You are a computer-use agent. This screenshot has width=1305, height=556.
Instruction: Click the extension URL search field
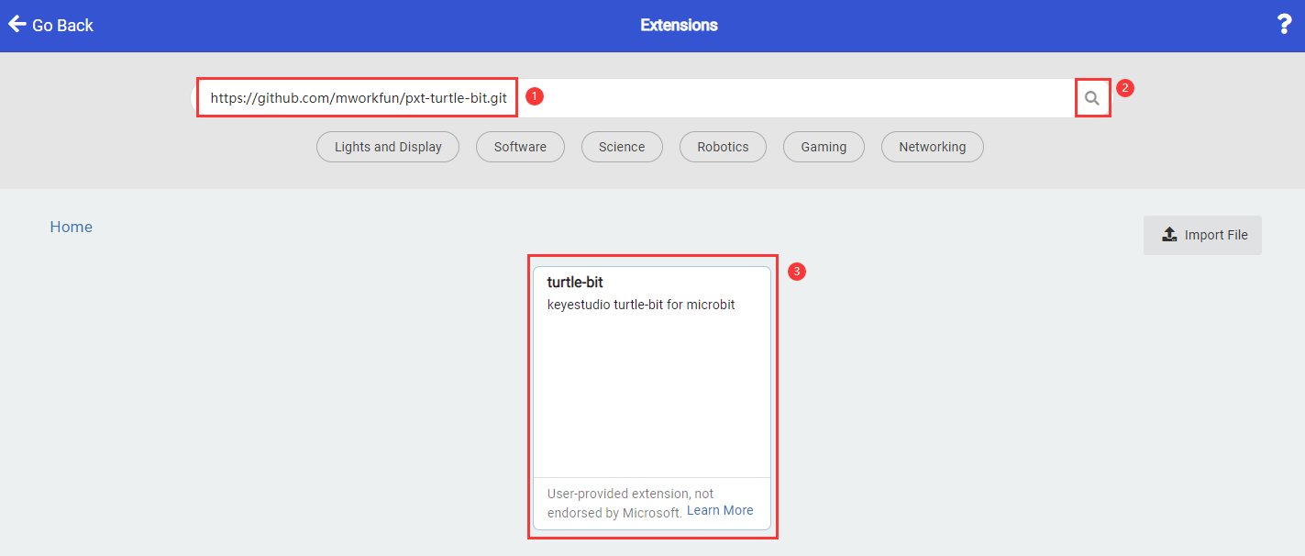pos(633,98)
